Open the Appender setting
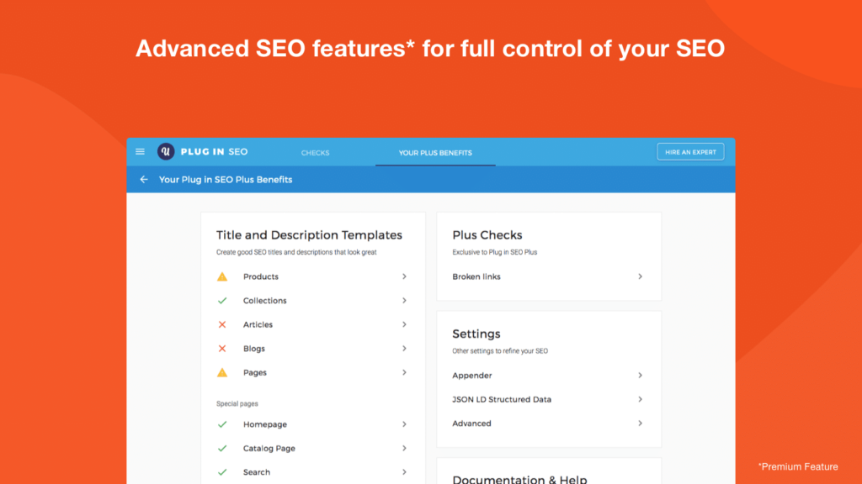The height and width of the screenshot is (484, 862). click(x=471, y=376)
